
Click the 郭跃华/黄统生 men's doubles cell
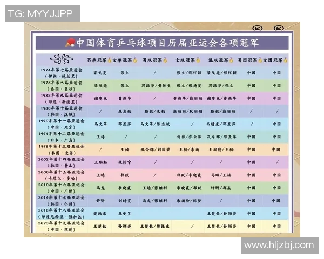(x=156, y=86)
